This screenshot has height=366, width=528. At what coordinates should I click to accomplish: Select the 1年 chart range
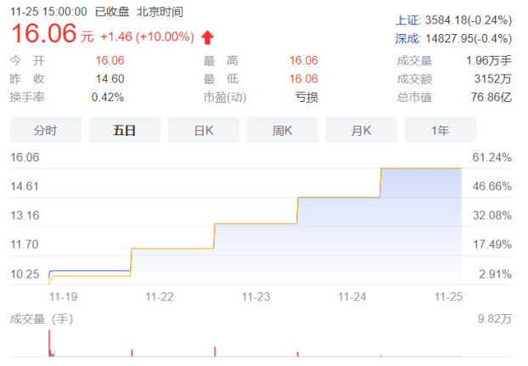point(440,130)
